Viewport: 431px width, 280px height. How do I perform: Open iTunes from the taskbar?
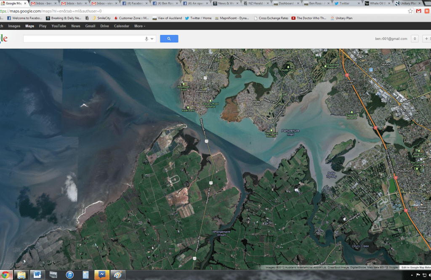click(x=70, y=275)
